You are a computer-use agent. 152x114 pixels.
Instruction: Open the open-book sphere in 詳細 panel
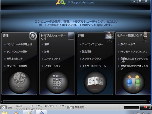pyautogui.click(x=95, y=82)
